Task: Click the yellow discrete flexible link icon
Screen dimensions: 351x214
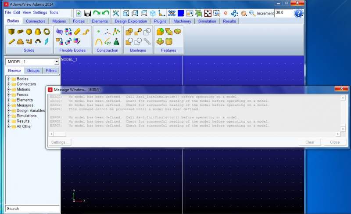Action: click(x=77, y=32)
